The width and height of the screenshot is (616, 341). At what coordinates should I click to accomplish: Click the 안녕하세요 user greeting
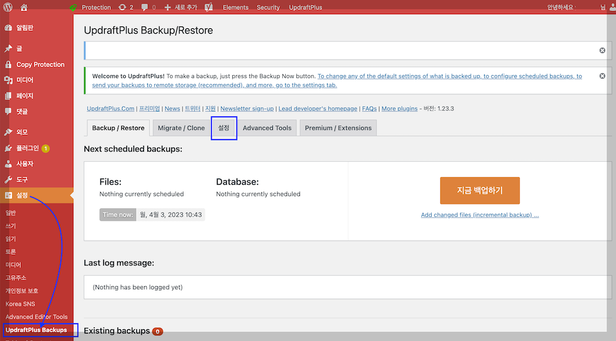(x=560, y=7)
